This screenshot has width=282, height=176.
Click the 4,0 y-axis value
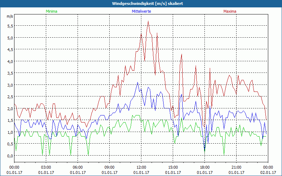(x=10, y=62)
